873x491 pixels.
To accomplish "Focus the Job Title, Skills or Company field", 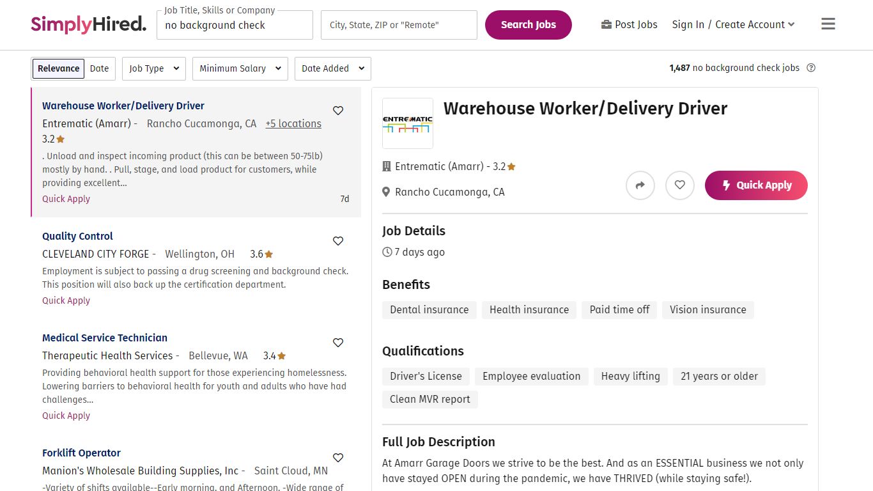I will (235, 25).
